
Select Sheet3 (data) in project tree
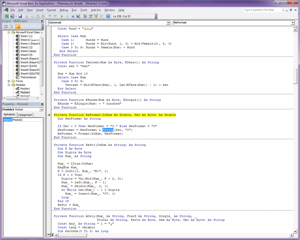tap(28, 51)
